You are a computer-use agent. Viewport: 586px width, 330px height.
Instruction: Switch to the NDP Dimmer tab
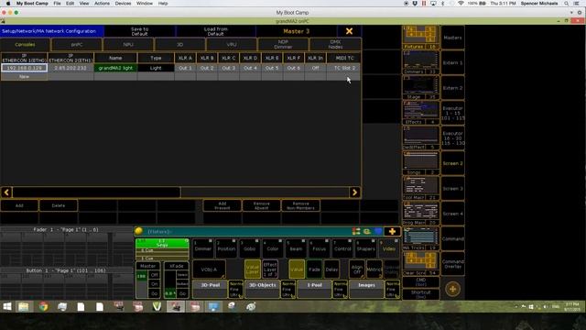click(283, 45)
